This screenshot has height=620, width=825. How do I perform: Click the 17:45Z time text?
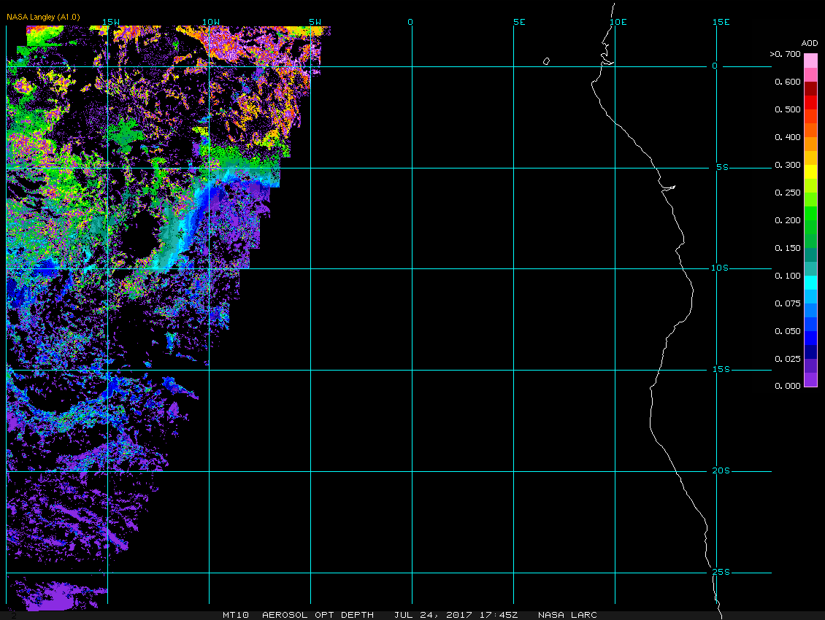[498, 615]
